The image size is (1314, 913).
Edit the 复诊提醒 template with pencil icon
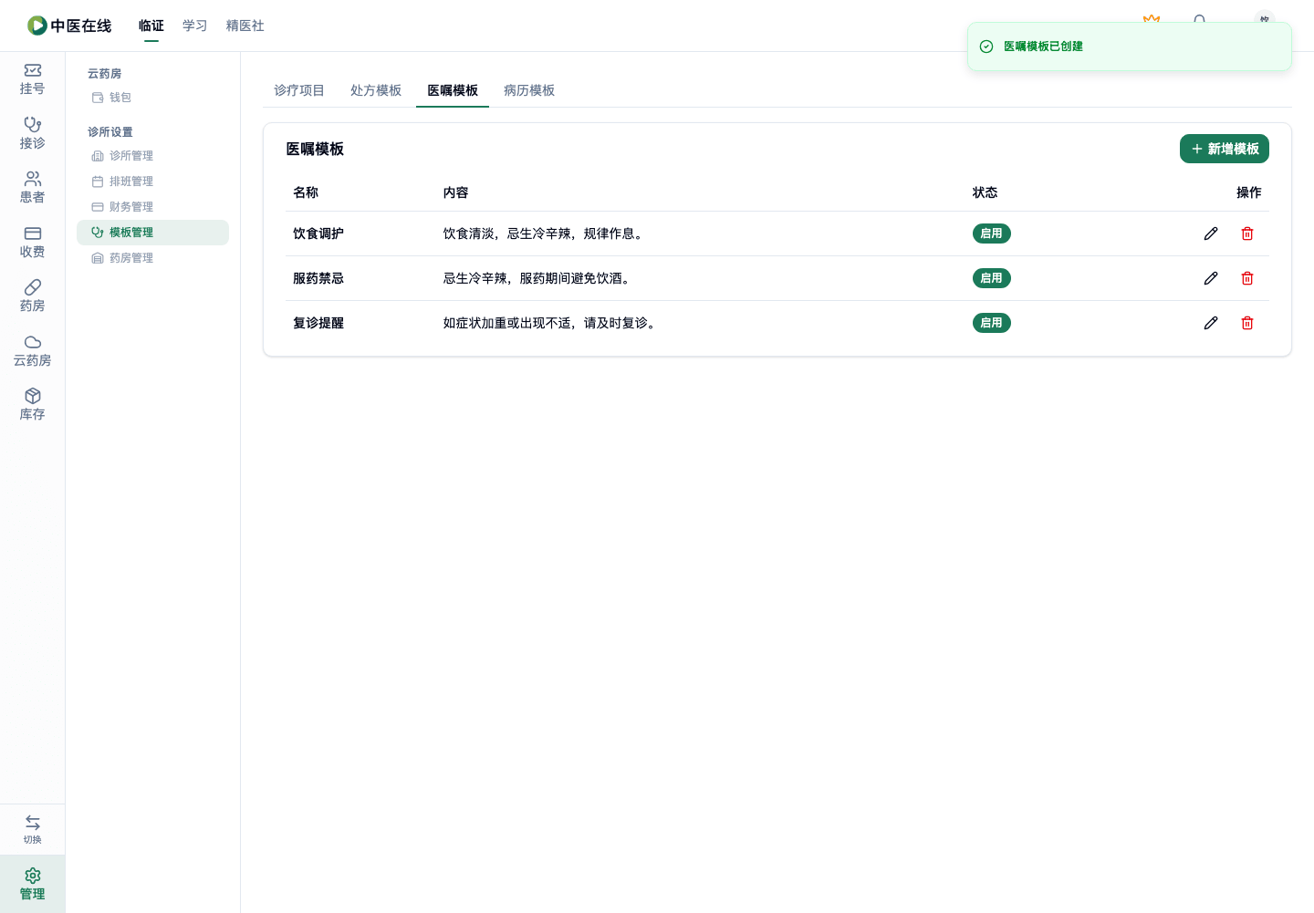(1211, 323)
